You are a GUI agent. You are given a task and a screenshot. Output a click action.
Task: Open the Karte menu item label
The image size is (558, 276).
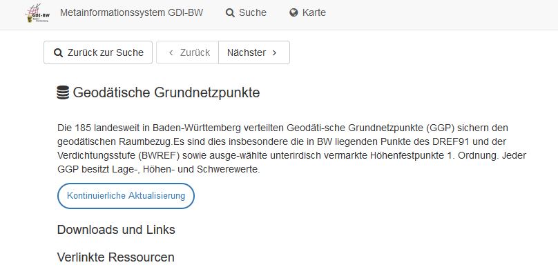click(x=314, y=12)
